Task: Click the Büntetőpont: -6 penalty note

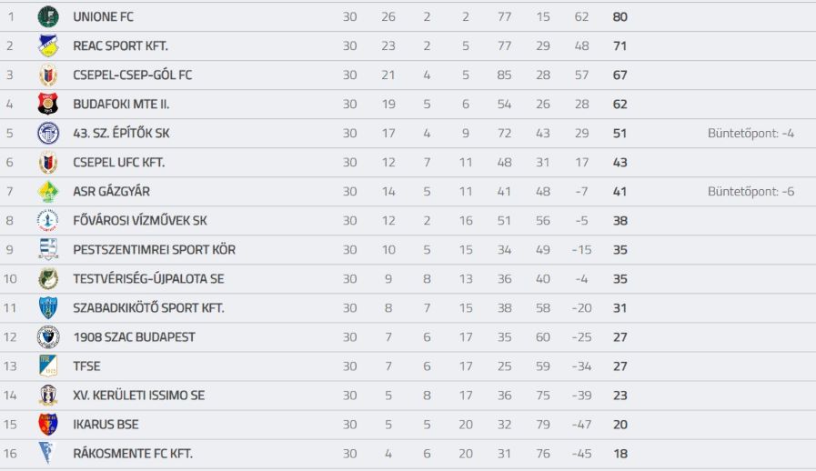Action: 751,192
